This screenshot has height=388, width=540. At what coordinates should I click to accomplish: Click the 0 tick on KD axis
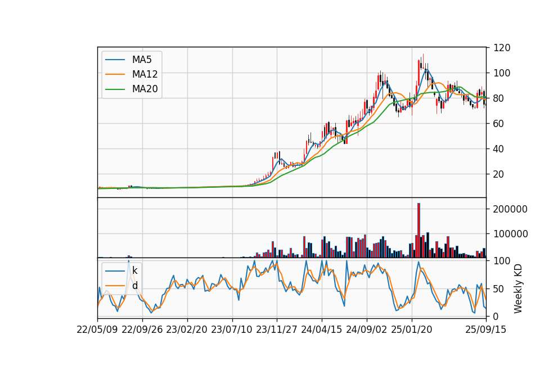(x=496, y=317)
